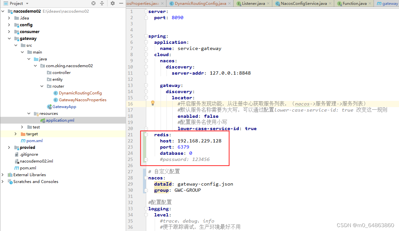Collapse the gateway module
Viewport: 399px width, 231px height.
click(9, 39)
